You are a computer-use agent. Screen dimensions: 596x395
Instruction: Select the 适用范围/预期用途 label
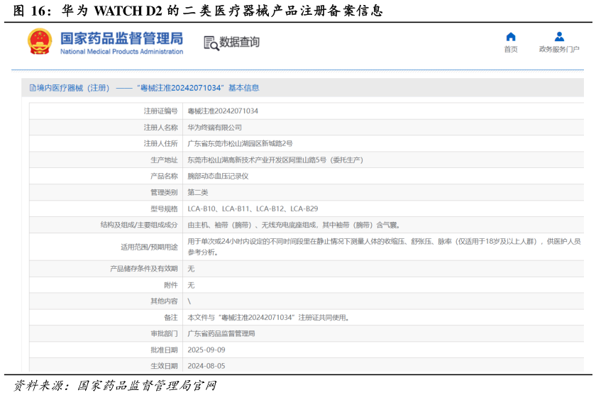(x=149, y=247)
